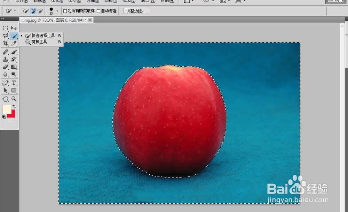Image resolution: width=348 pixels, height=212 pixels.
Task: Select the Zoom tool
Action: (14, 99)
